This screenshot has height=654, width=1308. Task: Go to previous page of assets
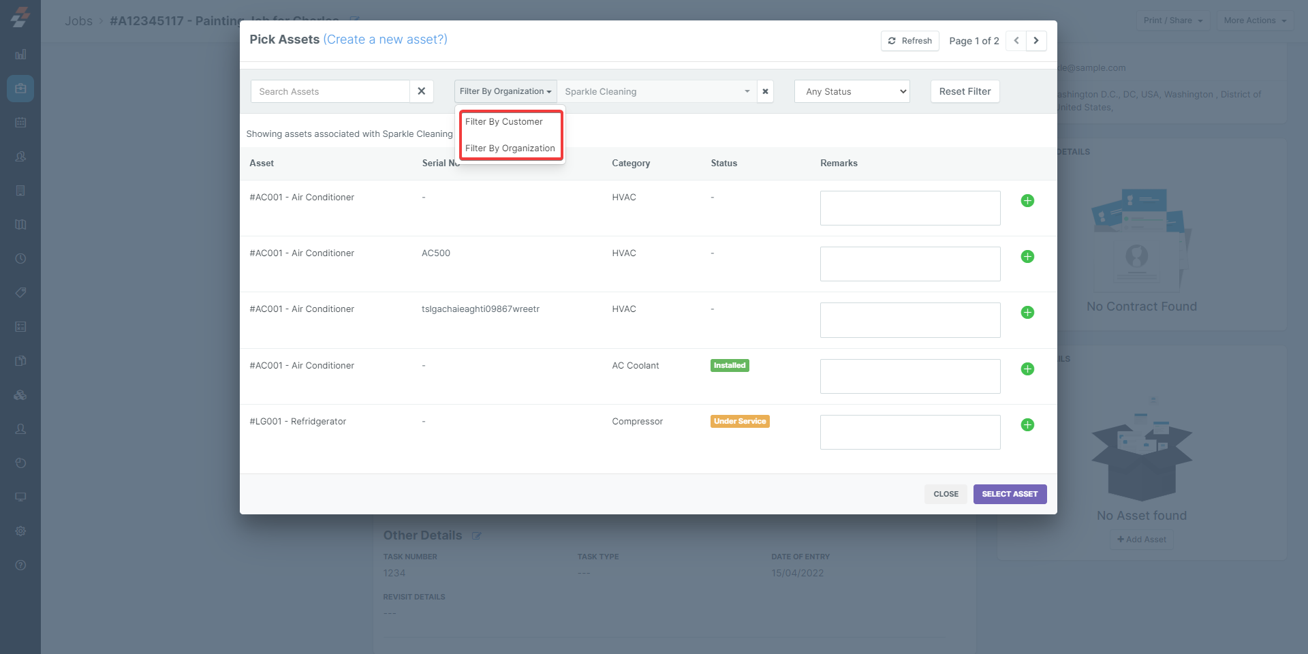(1016, 41)
